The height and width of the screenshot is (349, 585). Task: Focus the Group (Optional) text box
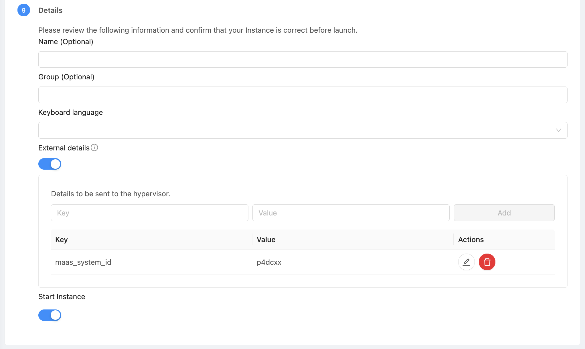(x=303, y=95)
